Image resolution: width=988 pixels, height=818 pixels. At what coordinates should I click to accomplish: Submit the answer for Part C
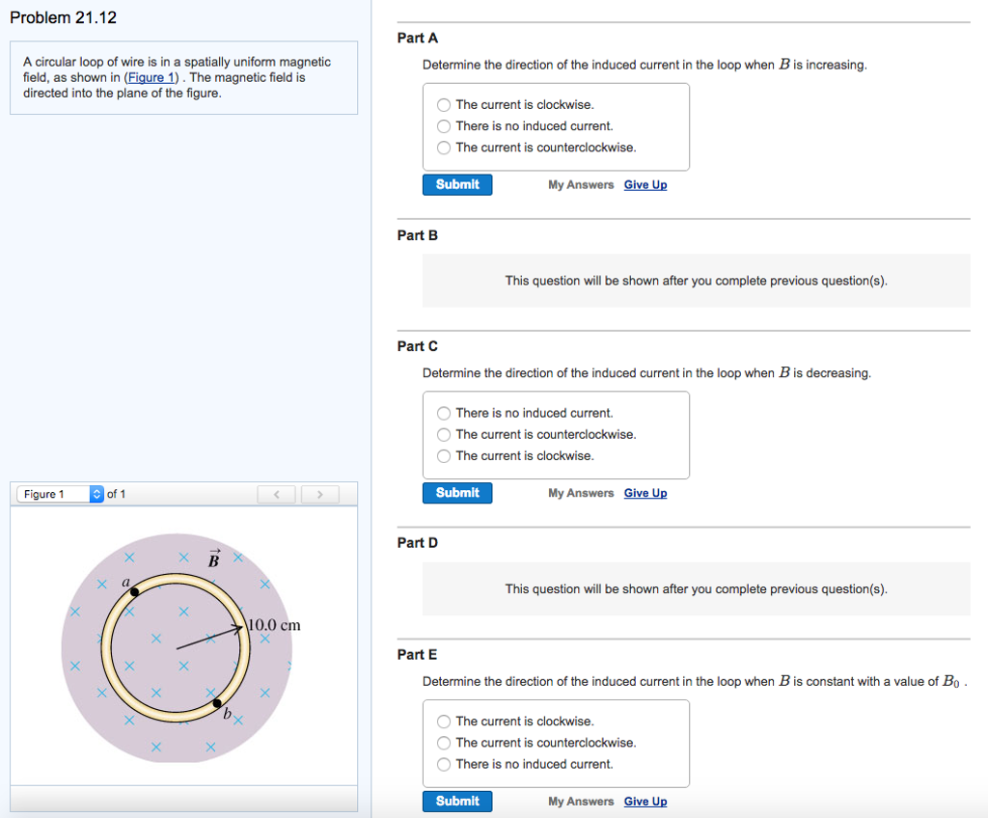[x=457, y=493]
